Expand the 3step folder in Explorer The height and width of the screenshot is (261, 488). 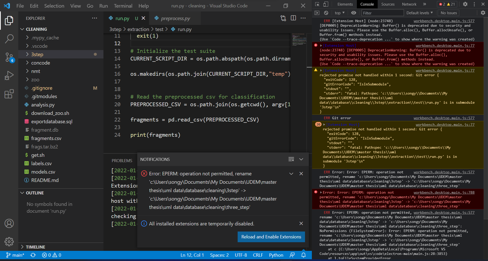[37, 54]
